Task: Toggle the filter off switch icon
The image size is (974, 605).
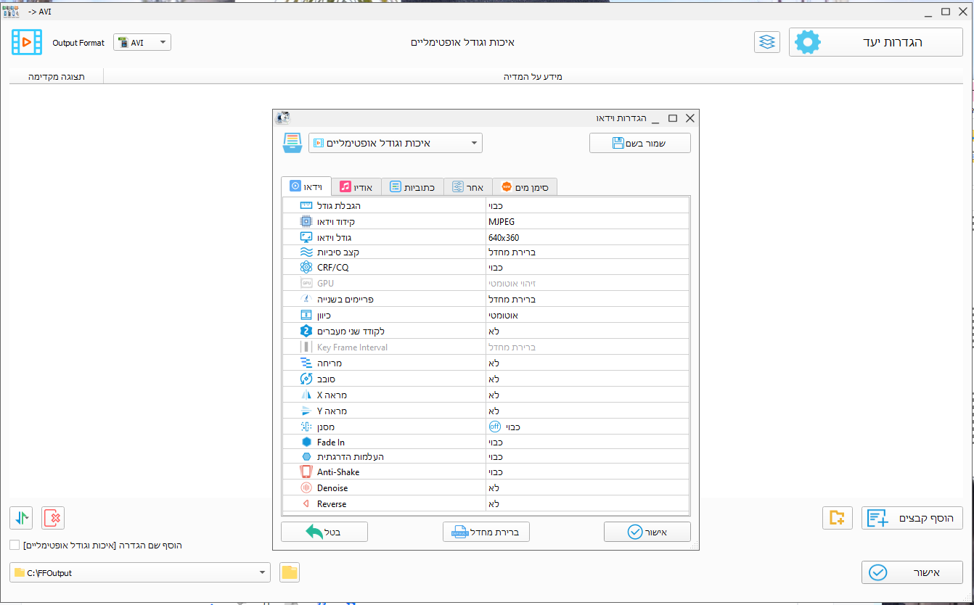Action: point(495,427)
